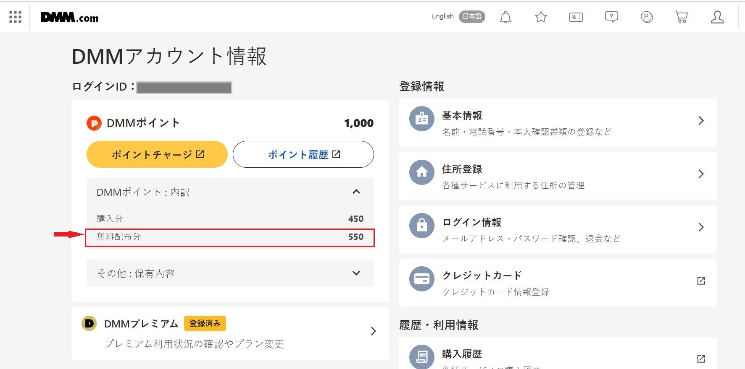
Task: Open the shopping cart icon
Action: tap(681, 17)
